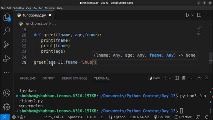The image size is (213, 120).
Task: Open editor More Actions ellipsis
Action: point(206,15)
